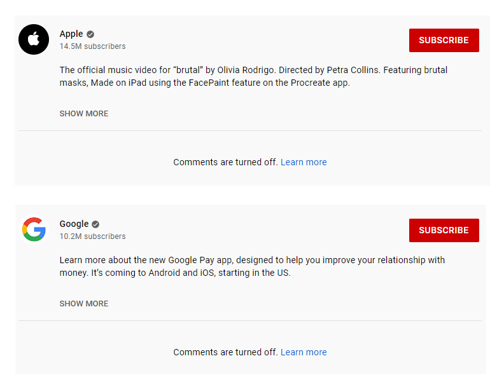
Task: Subscribe to the Apple channel
Action: [x=444, y=40]
